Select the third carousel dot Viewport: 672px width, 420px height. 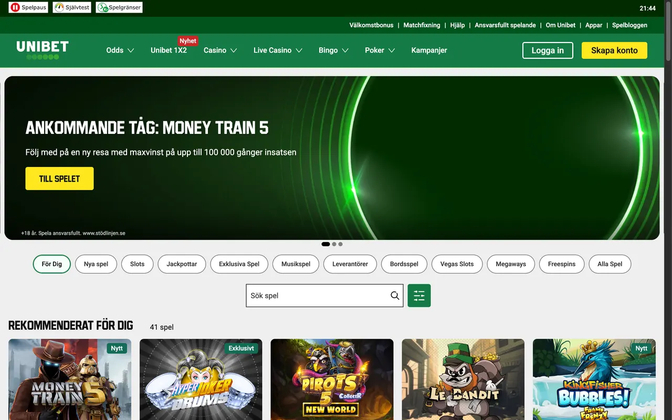coord(341,244)
